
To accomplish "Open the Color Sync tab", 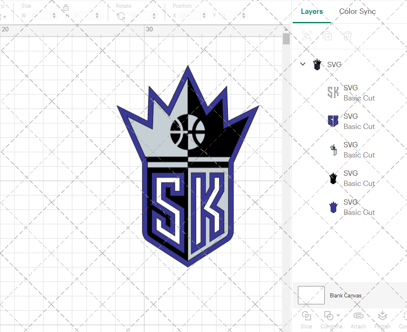I will tap(357, 11).
